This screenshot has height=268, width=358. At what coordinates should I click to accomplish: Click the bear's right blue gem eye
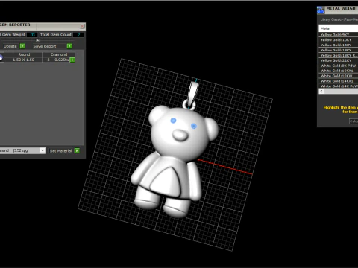(x=194, y=126)
